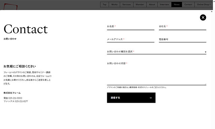Expand the お問い合わせ種別を選択 dropdown arrow
Viewport: 215px width, 129px height.
point(205,52)
